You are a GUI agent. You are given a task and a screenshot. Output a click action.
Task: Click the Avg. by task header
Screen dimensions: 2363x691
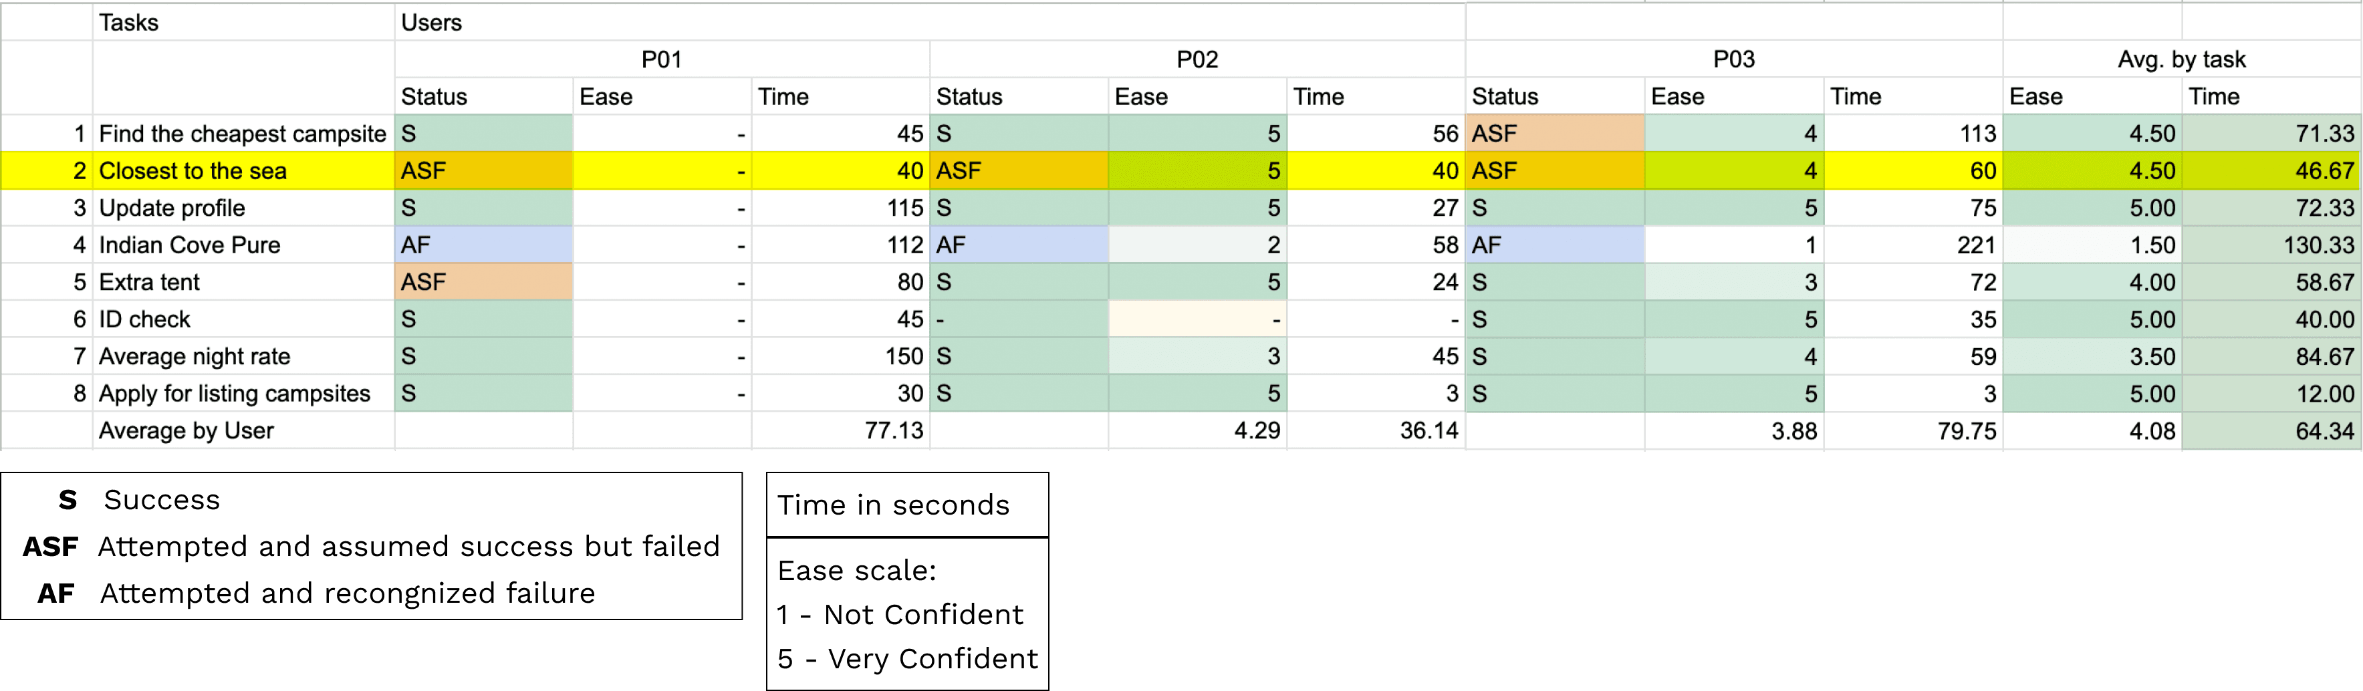tap(2181, 59)
